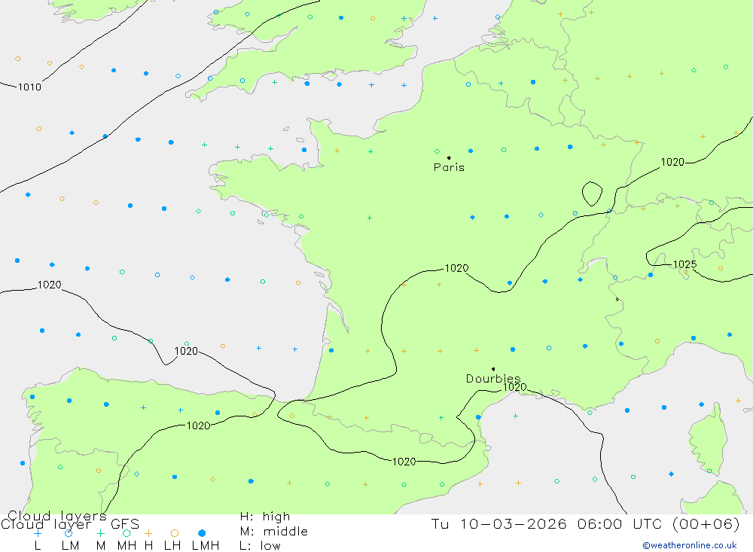Click the forecast date Tu 10-03-2026 text
The width and height of the screenshot is (753, 552).
pos(499,523)
